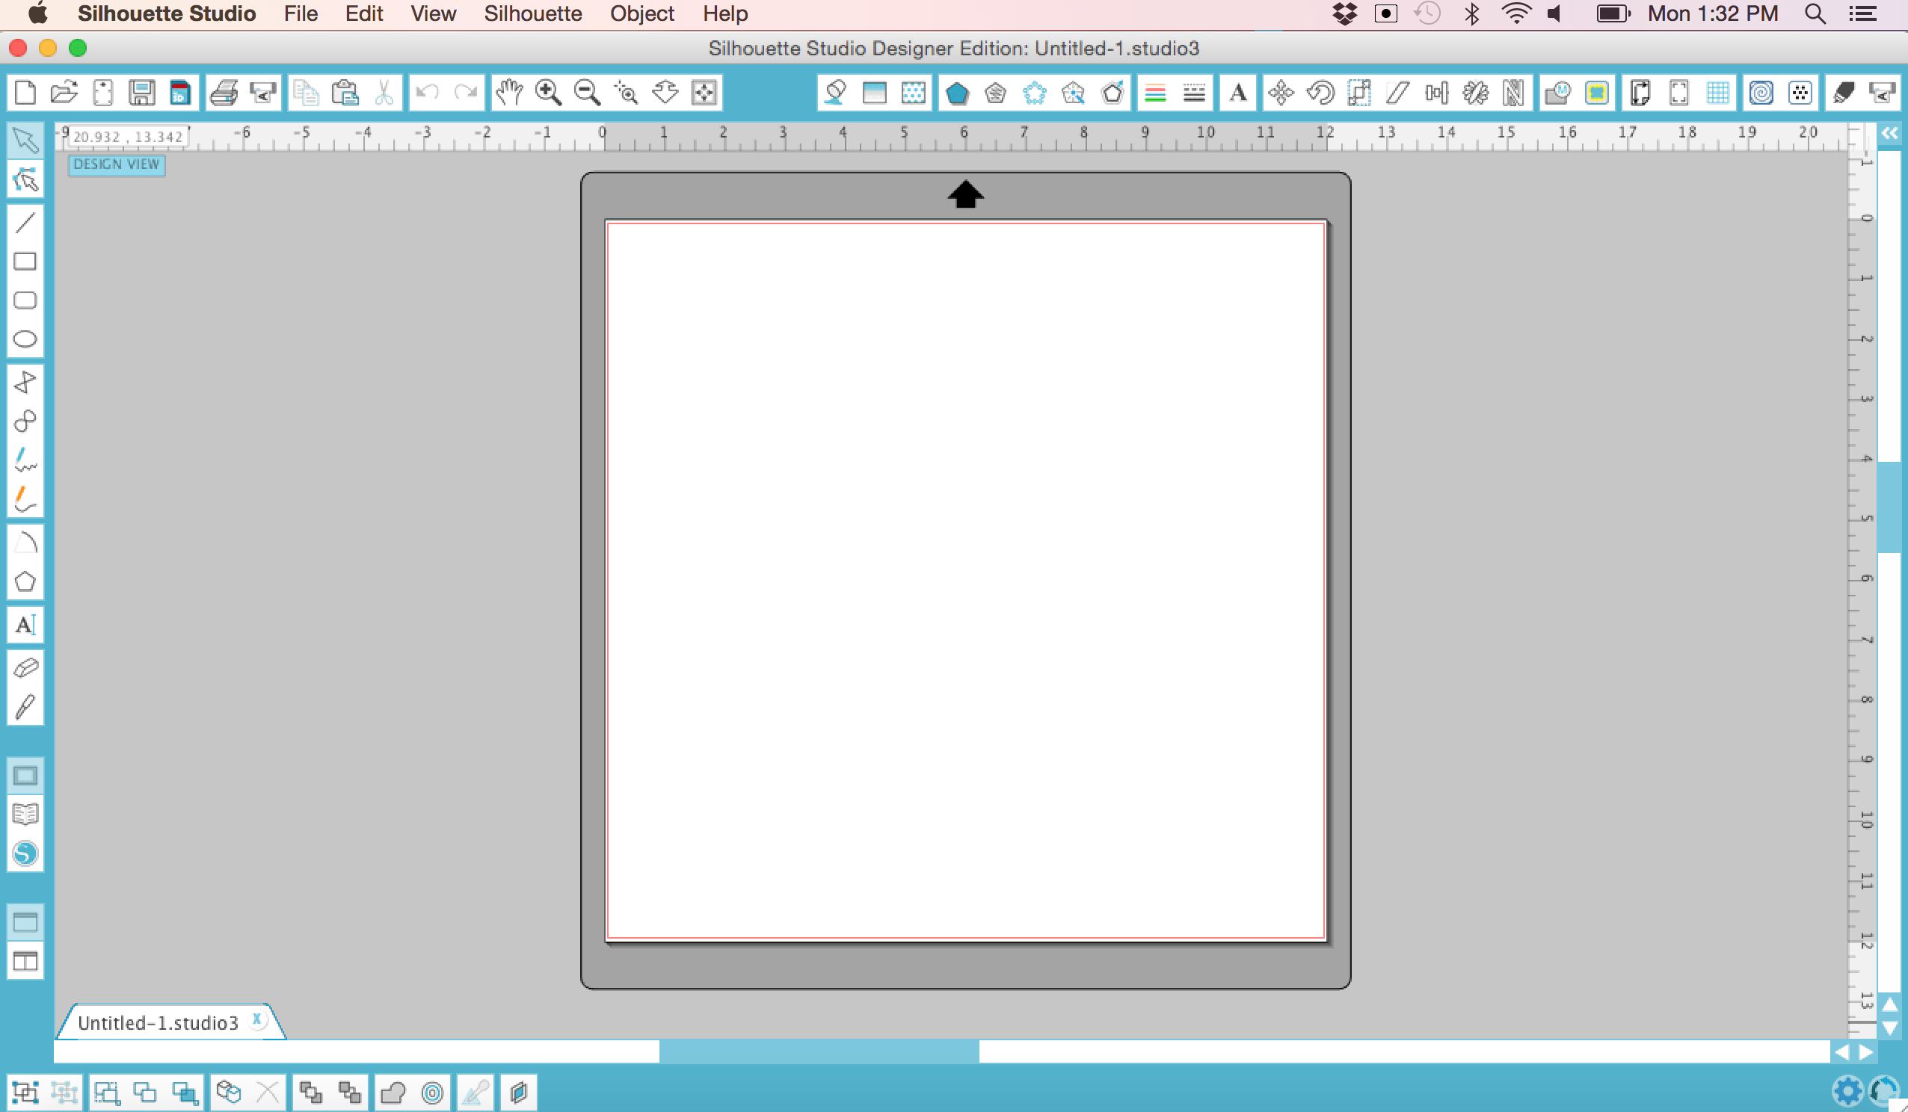Open Cut Settings with blade icon
This screenshot has width=1908, height=1112.
click(1844, 93)
